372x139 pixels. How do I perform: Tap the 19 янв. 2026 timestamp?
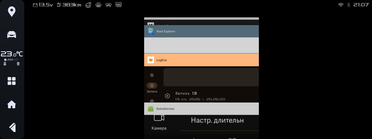tap(200, 99)
